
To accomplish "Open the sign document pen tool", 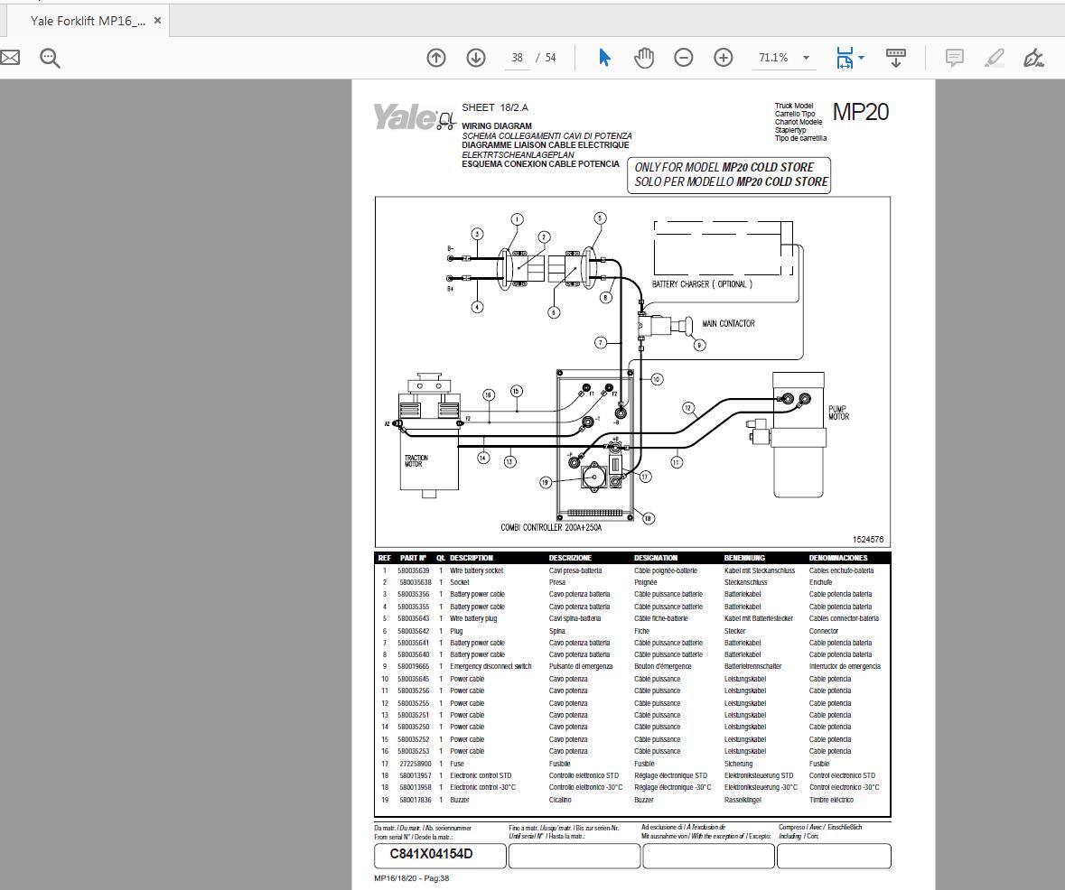I will click(1033, 58).
